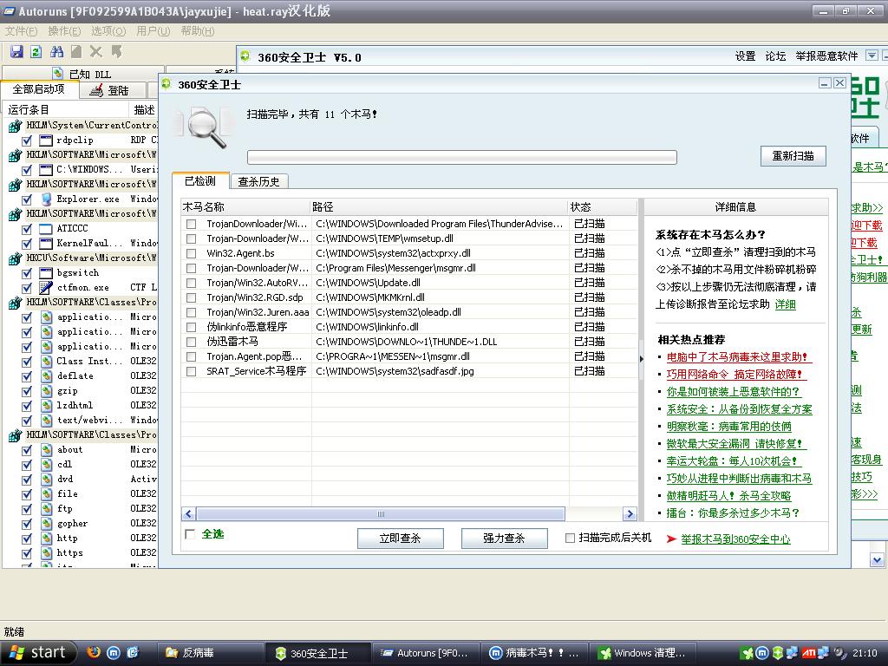Click the bgswitch entry icon in Autoruns
Viewport: 888px width, 666px height.
tap(46, 272)
